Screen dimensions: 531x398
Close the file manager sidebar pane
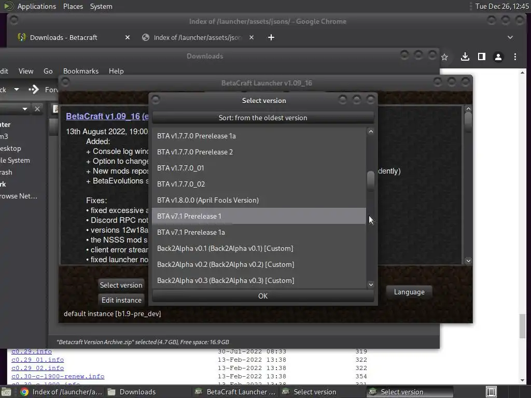tap(37, 109)
